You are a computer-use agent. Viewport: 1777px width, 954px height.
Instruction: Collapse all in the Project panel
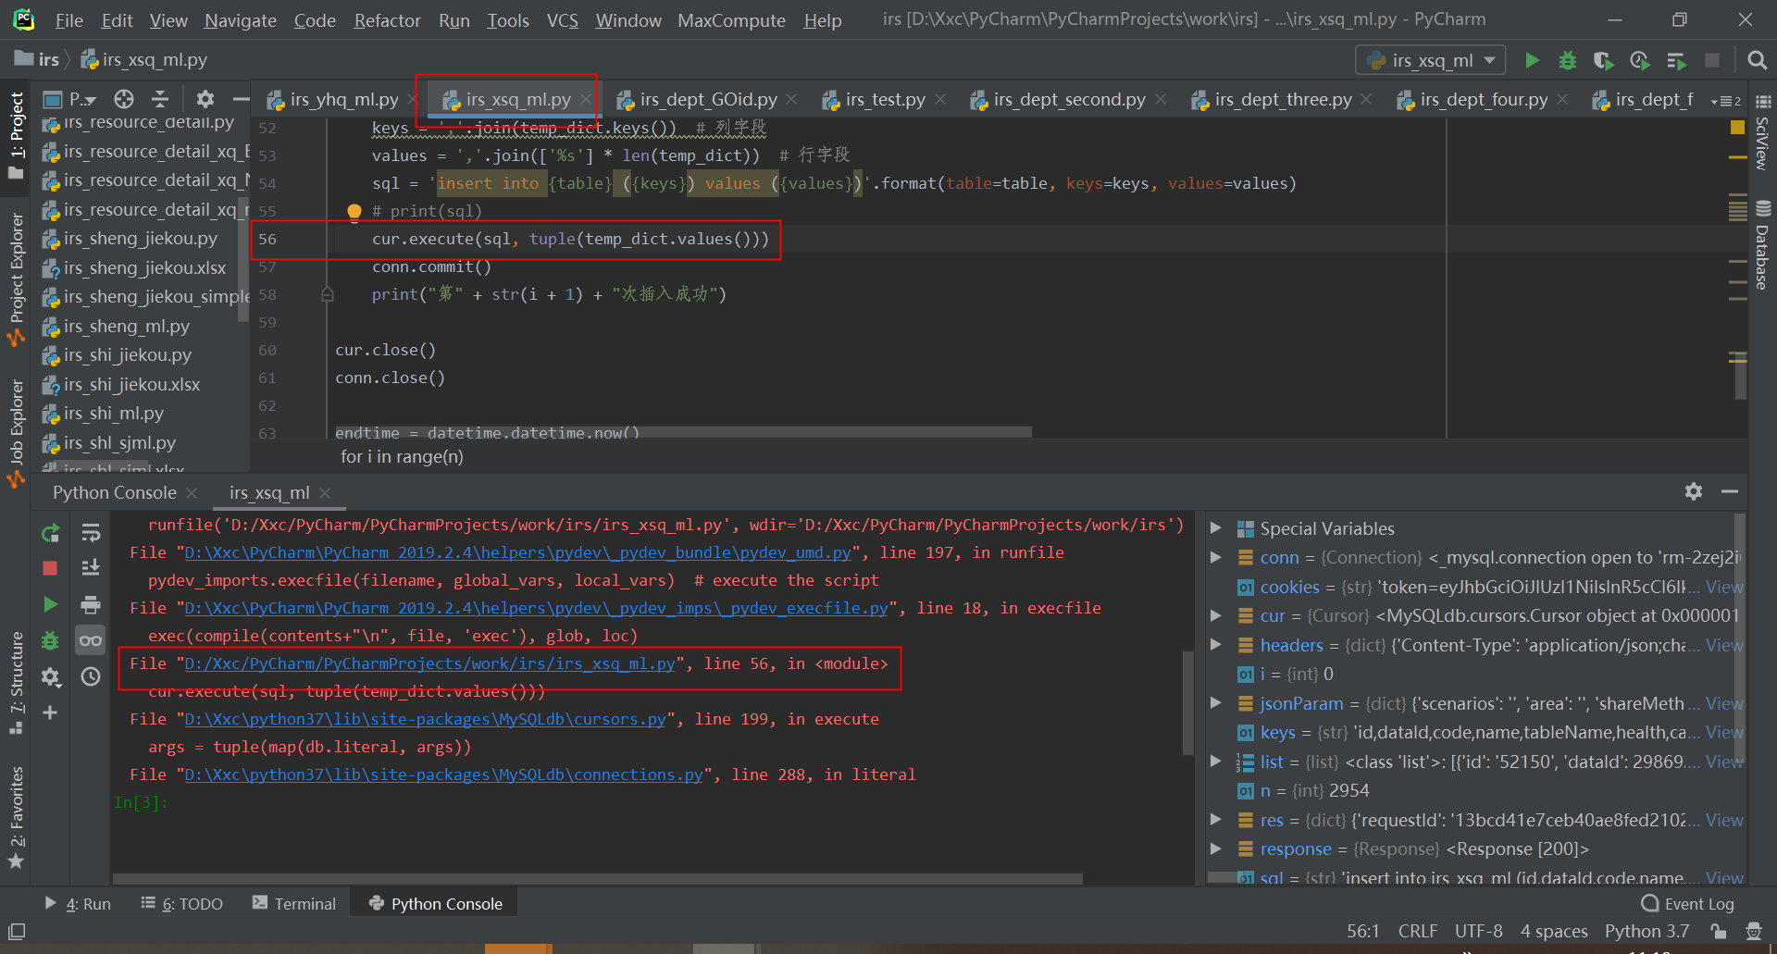point(160,99)
